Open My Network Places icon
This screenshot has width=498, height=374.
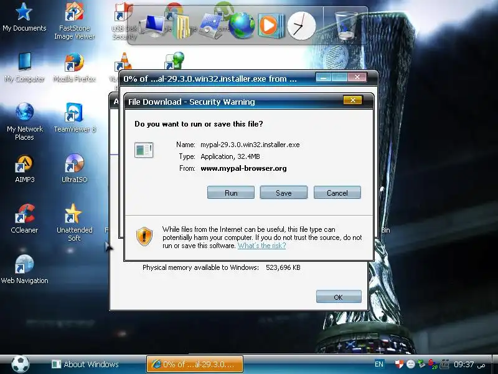click(24, 121)
